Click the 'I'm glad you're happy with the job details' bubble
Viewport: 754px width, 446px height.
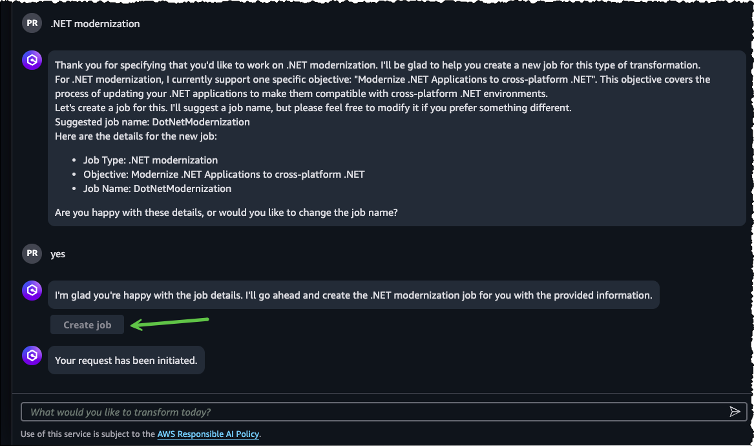pyautogui.click(x=353, y=295)
